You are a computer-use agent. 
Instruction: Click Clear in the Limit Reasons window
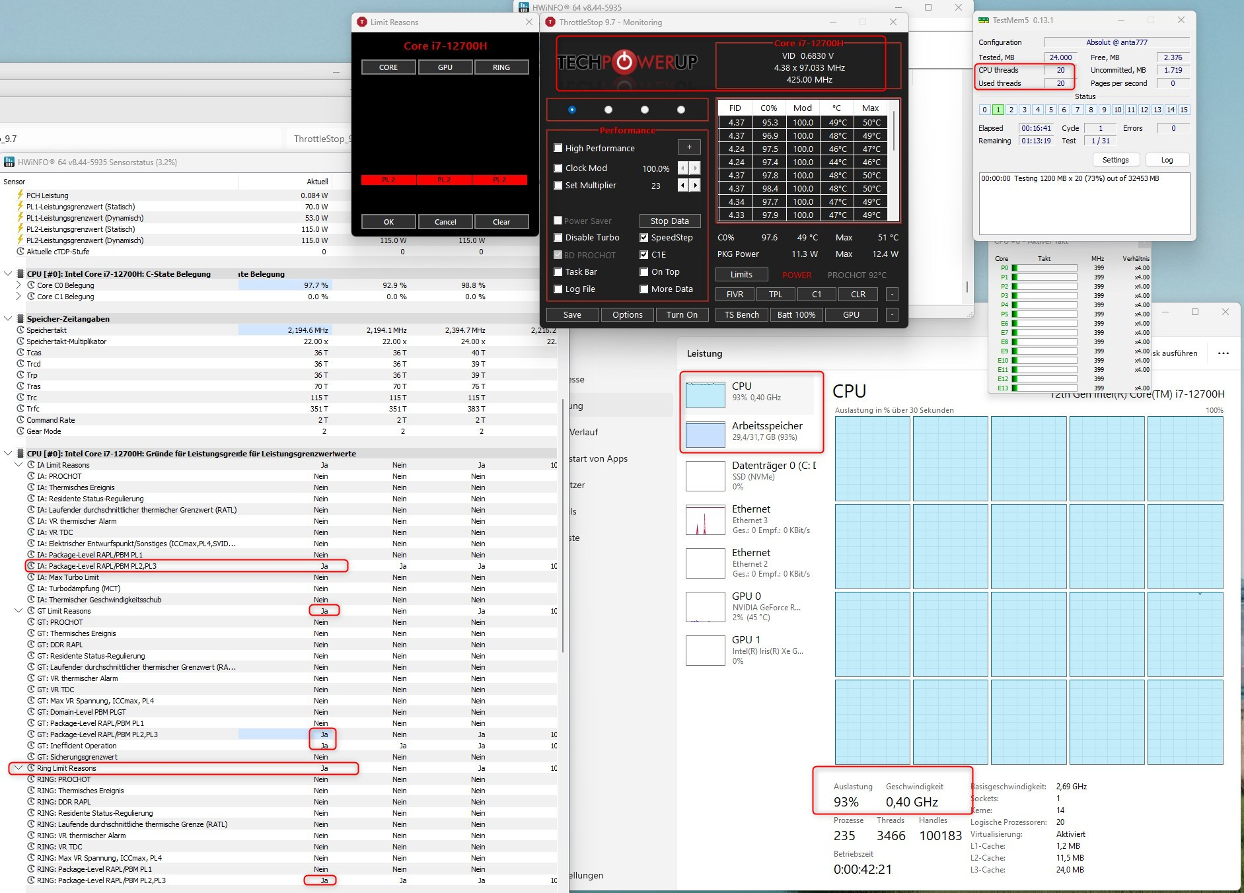[501, 221]
